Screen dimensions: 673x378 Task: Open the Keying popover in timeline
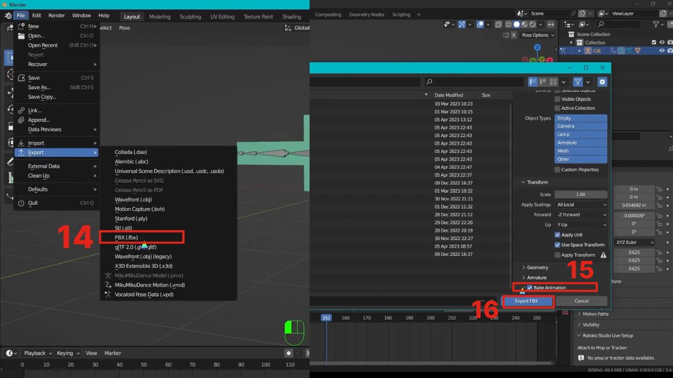point(68,353)
